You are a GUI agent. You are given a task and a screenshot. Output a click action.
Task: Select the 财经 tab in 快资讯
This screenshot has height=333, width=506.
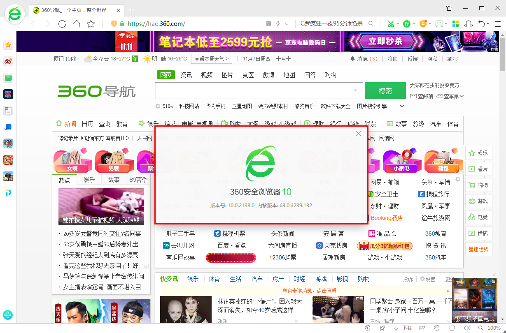coord(299,278)
